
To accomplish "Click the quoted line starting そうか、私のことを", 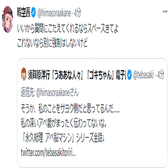I will [x=70, y=108].
